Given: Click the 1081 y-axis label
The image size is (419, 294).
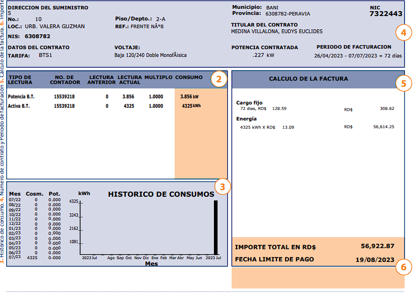Looking at the screenshot, I should point(74,242).
